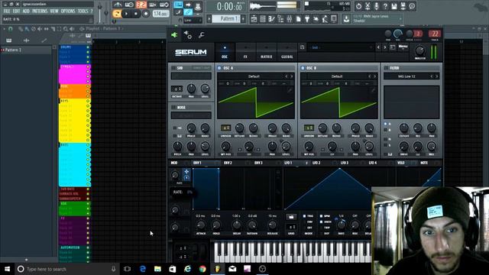Image resolution: width=489 pixels, height=275 pixels.
Task: Open the browser view icon
Action: 280,19
